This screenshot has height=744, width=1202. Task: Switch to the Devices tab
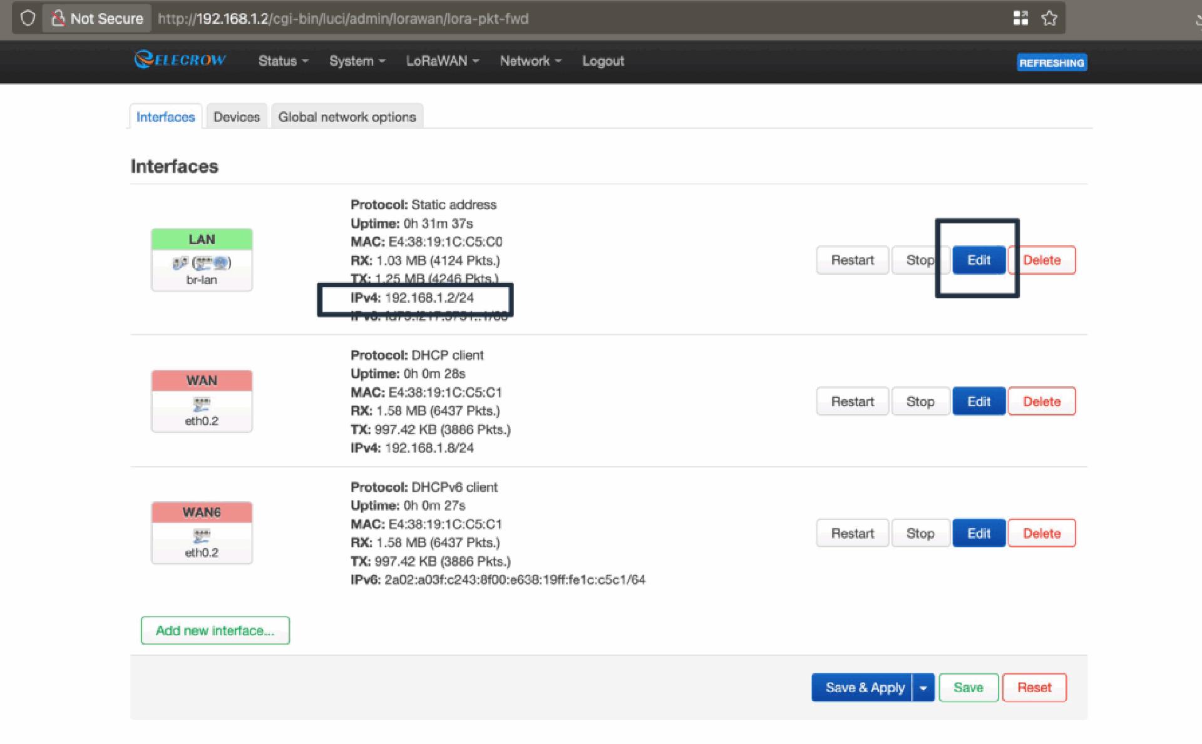[237, 117]
